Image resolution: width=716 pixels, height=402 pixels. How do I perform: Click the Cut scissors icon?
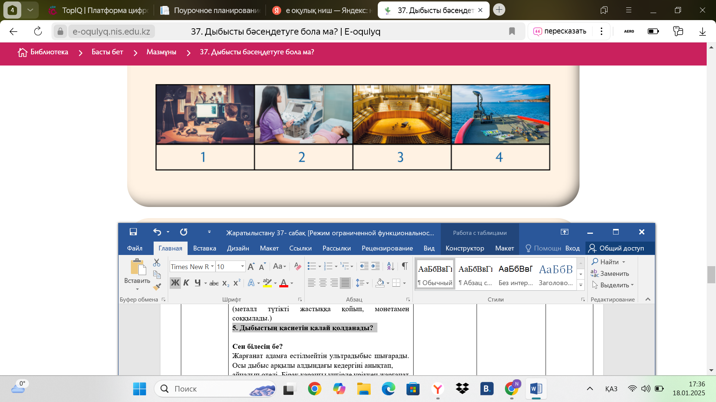(157, 263)
